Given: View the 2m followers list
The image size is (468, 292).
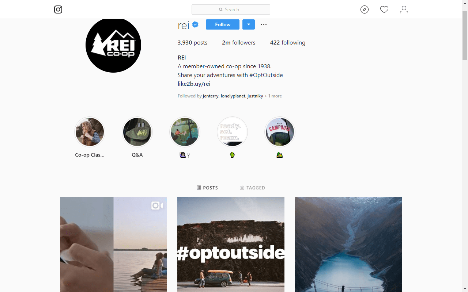Looking at the screenshot, I should [x=239, y=43].
